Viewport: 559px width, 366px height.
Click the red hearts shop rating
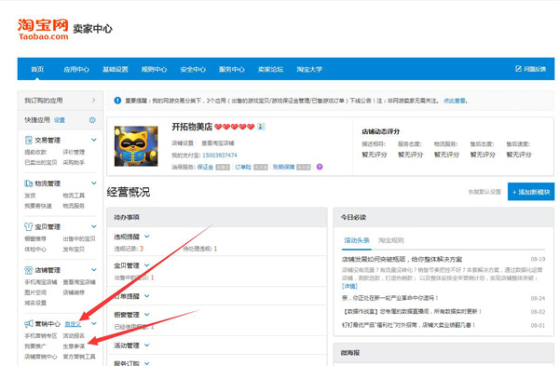pyautogui.click(x=234, y=127)
